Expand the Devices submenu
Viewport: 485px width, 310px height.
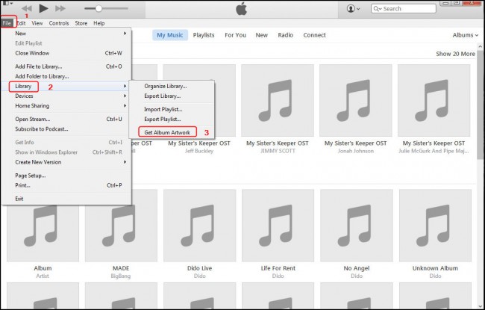[71, 96]
